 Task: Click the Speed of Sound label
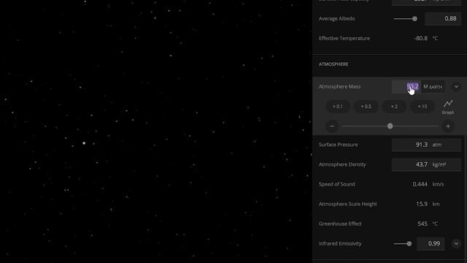click(x=337, y=184)
